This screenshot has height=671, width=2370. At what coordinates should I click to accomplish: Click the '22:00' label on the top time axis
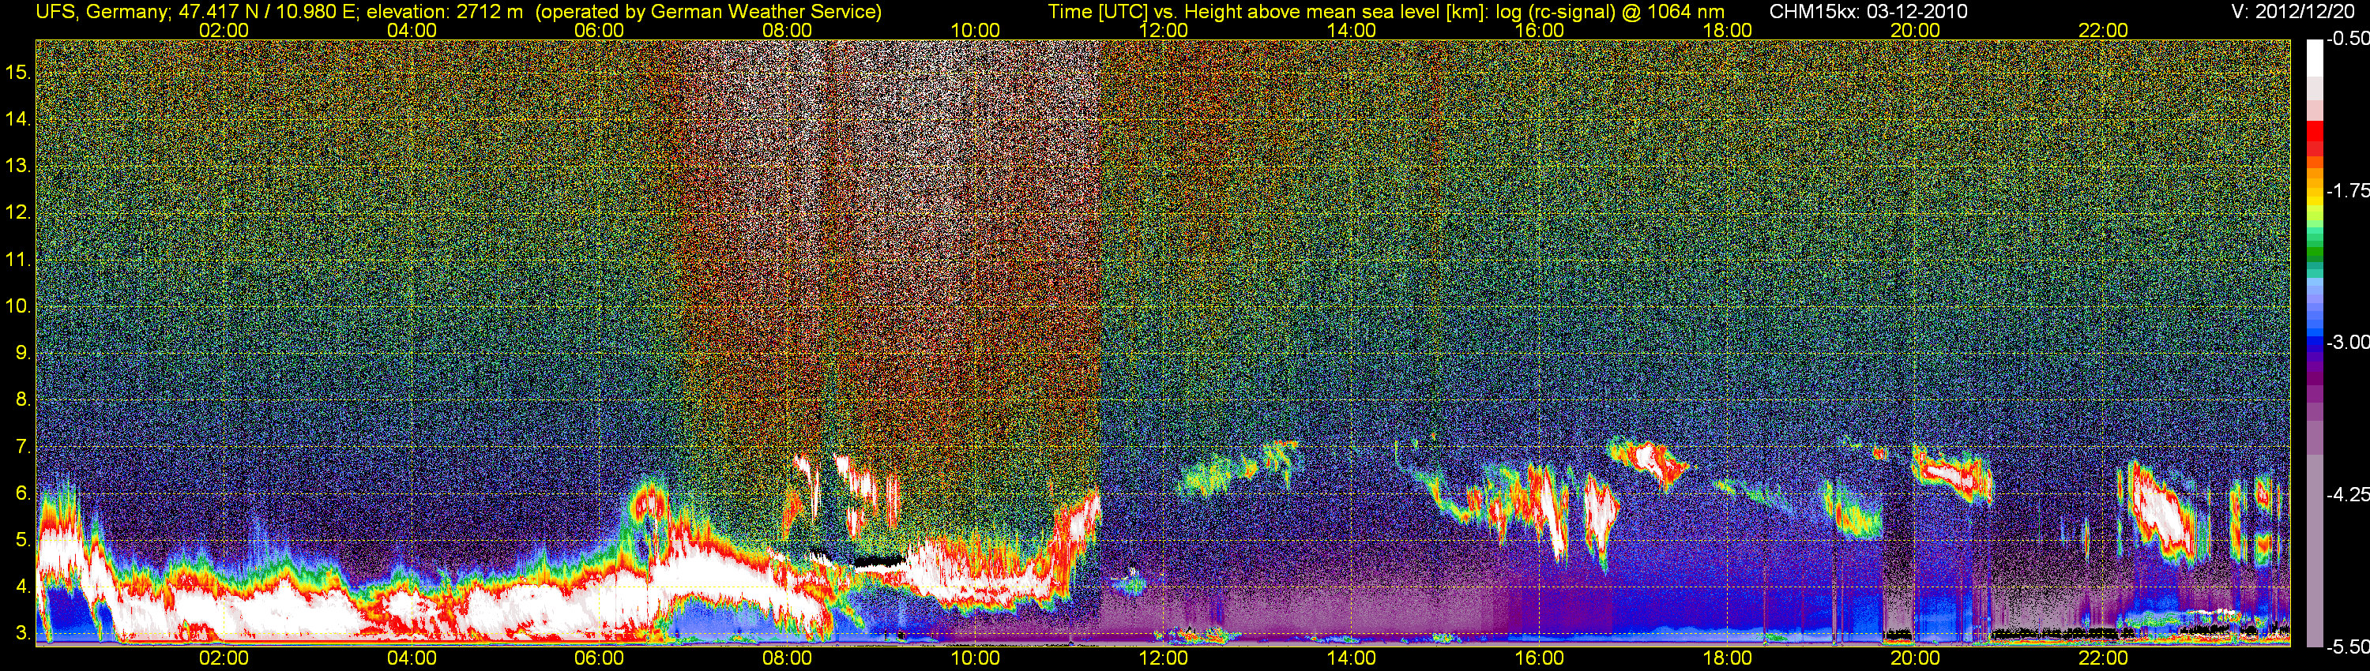pos(2103,30)
